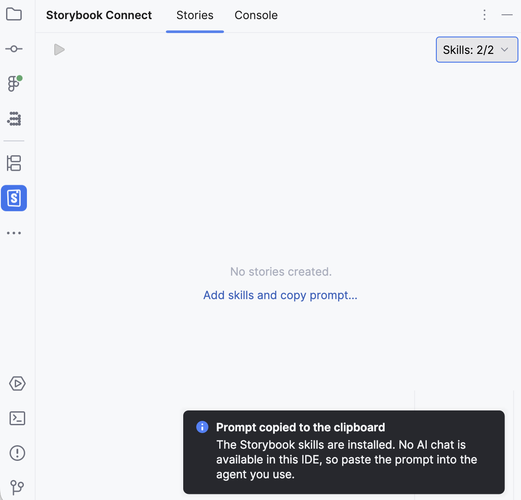
Task: Show more tool windows ellipsis
Action: tap(14, 233)
